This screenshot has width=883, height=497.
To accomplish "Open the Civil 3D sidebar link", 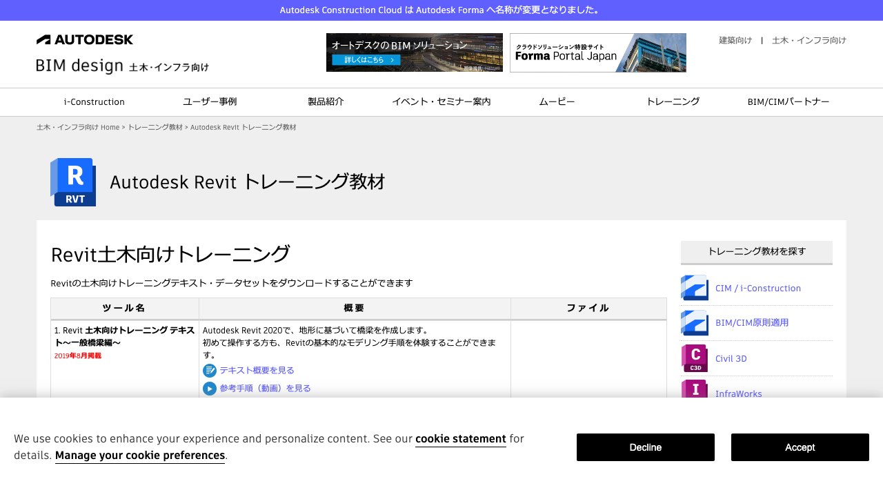I will [731, 359].
